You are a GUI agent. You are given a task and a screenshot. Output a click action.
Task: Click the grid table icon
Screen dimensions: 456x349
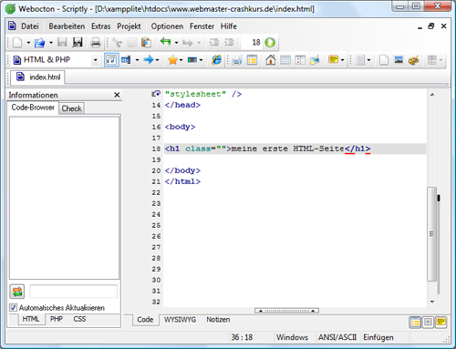pyautogui.click(x=285, y=60)
